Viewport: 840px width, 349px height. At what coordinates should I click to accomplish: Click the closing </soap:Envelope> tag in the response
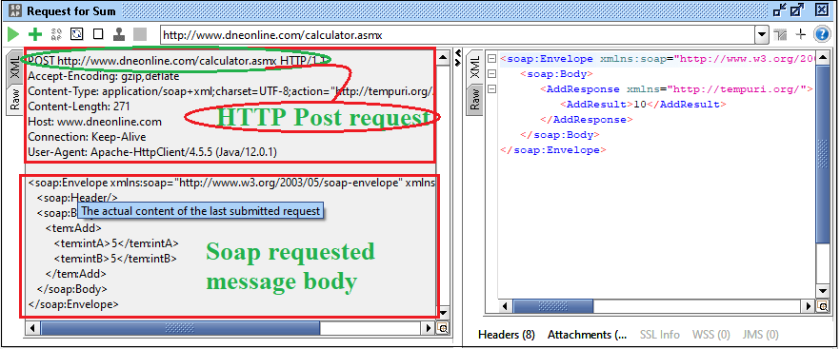tap(552, 150)
